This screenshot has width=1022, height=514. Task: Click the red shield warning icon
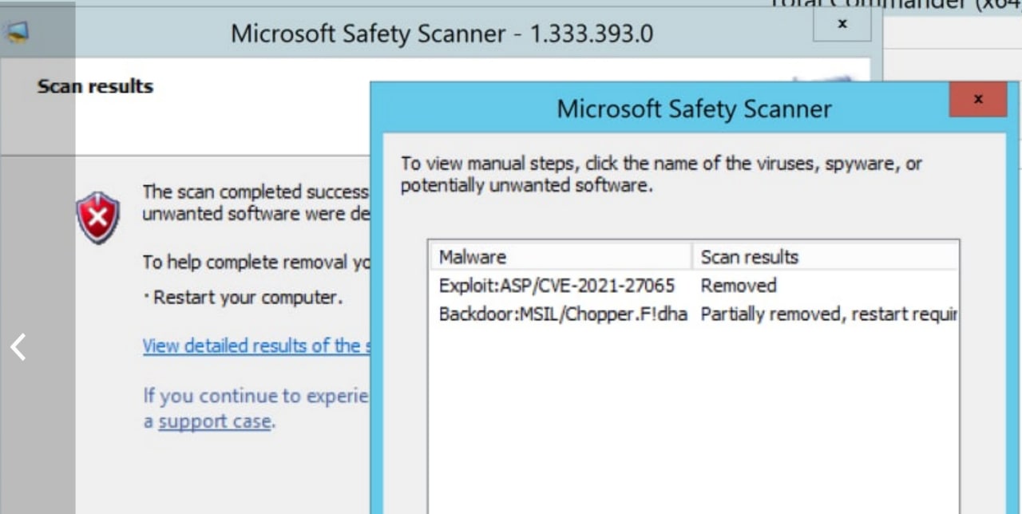coord(98,217)
